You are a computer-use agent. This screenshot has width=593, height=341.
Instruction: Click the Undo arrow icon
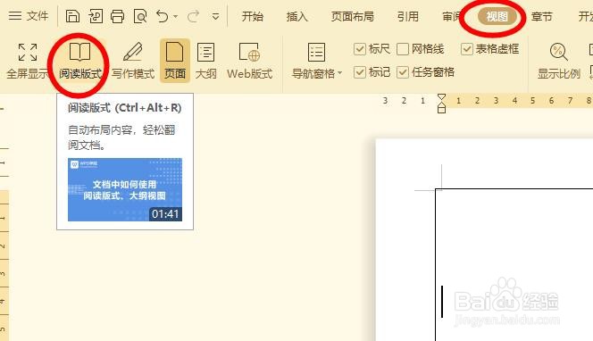click(x=163, y=16)
